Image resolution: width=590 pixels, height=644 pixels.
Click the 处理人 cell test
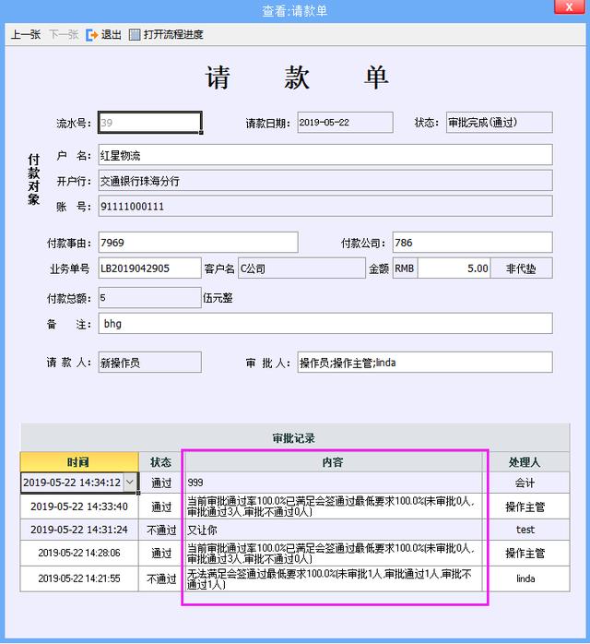[x=525, y=530]
